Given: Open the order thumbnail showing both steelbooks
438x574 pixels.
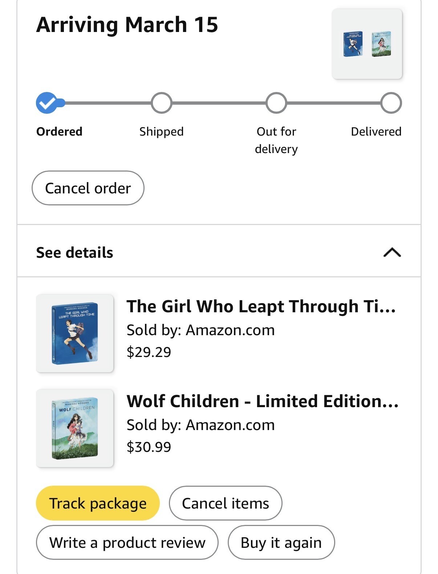Looking at the screenshot, I should click(367, 44).
